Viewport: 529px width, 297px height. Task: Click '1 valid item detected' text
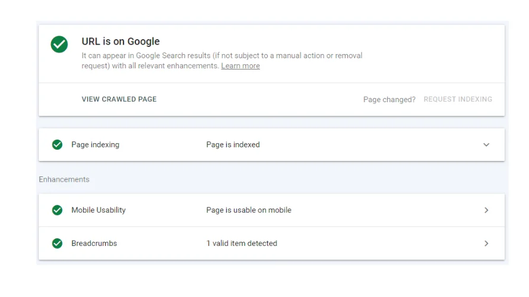242,244
